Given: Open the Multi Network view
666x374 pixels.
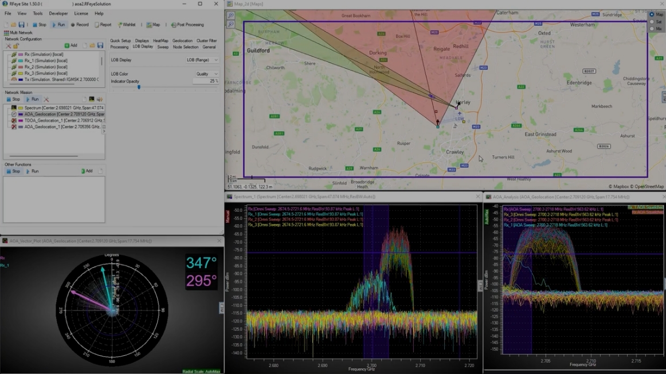Looking at the screenshot, I should [x=18, y=33].
